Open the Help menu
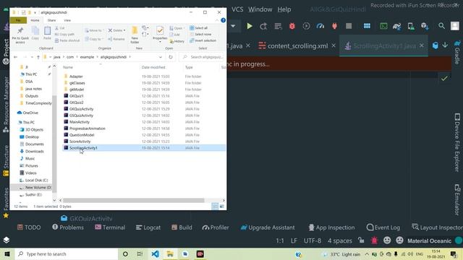Screen dimensions: 463x260 click(284, 9)
